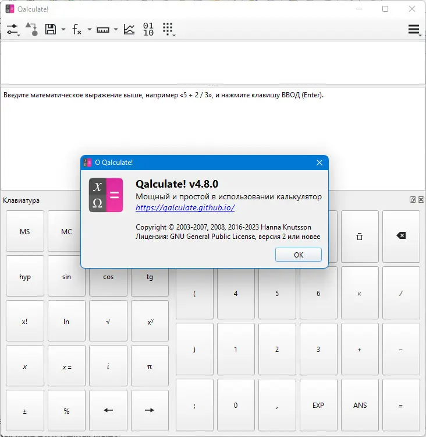
Task: Click digit 5 on keypad
Action: tap(277, 294)
